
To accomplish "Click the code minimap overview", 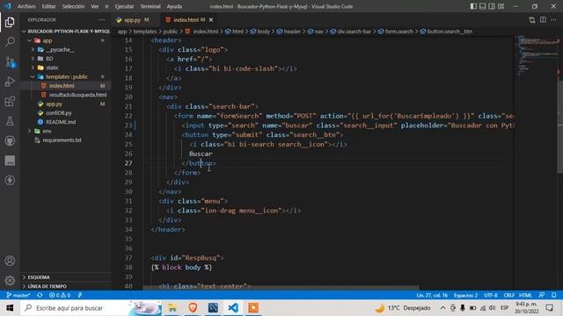I will 536,55.
